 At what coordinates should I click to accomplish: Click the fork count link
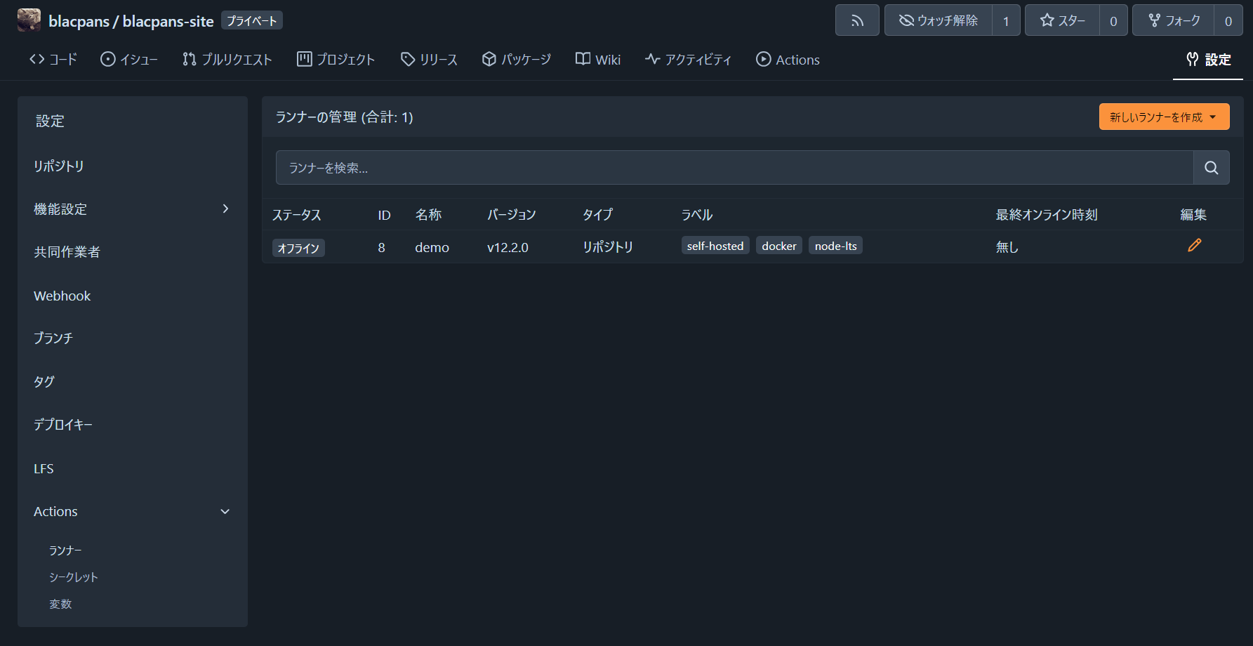tap(1228, 20)
